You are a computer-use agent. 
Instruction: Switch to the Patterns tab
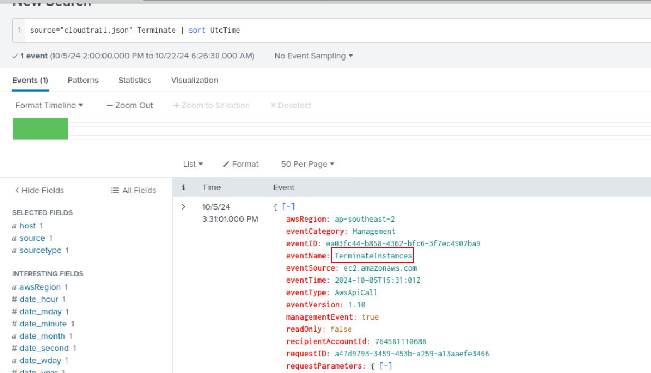pyautogui.click(x=83, y=81)
